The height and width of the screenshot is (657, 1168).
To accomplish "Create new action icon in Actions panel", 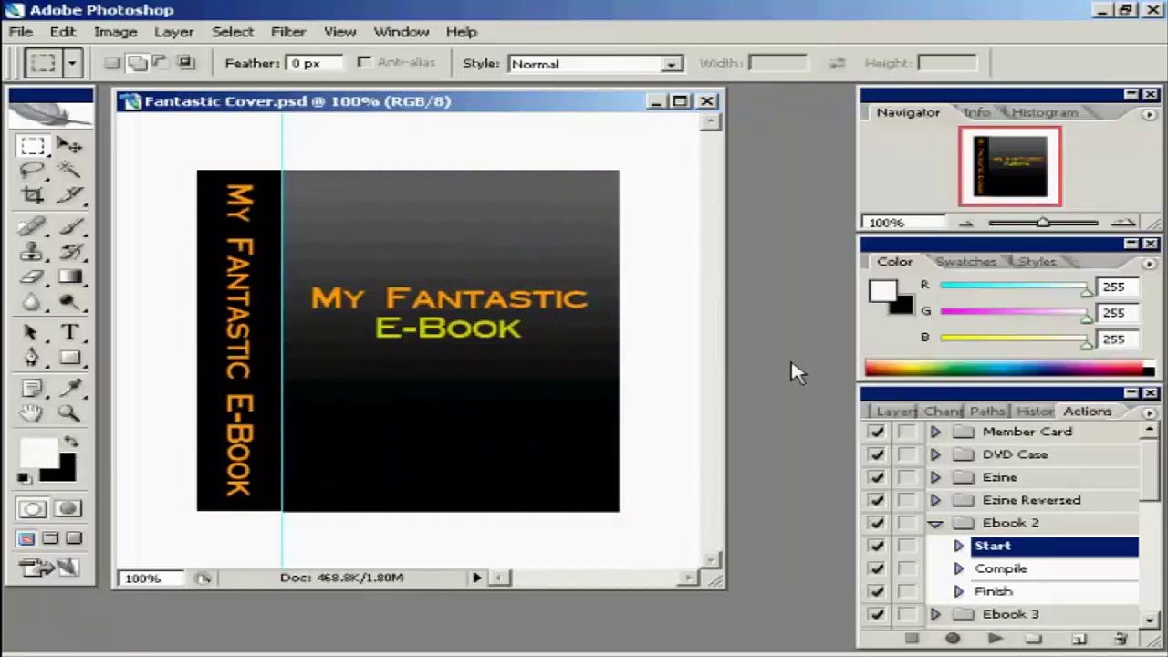I will (x=1079, y=639).
